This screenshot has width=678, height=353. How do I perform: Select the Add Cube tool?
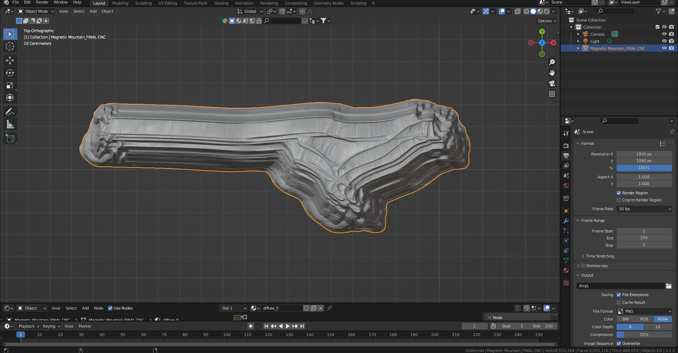[x=10, y=139]
